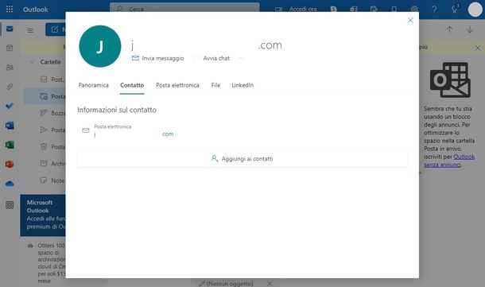Close the contact card dialog
485x287 pixels.
[x=410, y=20]
